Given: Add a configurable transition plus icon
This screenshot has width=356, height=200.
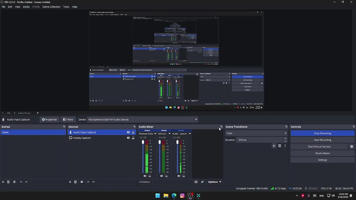Looking at the screenshot, I should pyautogui.click(x=274, y=146).
